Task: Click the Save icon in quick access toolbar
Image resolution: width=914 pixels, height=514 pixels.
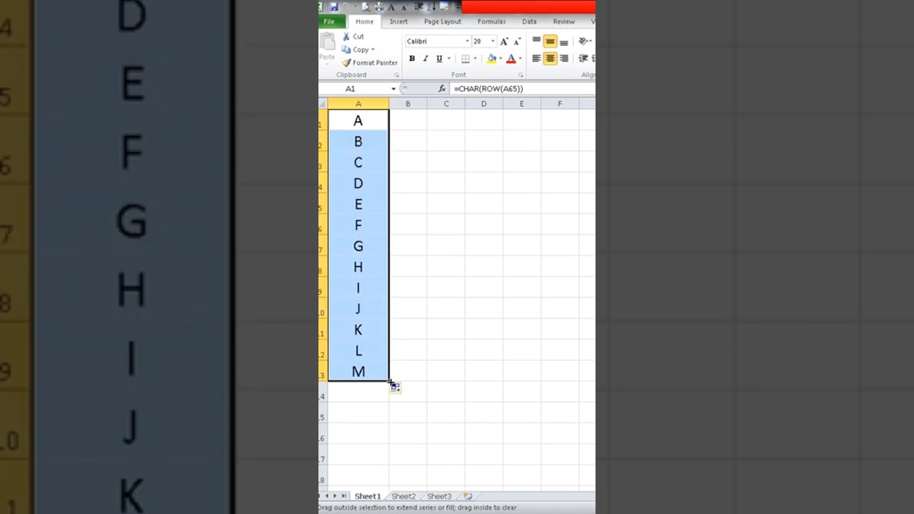Action: [333, 6]
